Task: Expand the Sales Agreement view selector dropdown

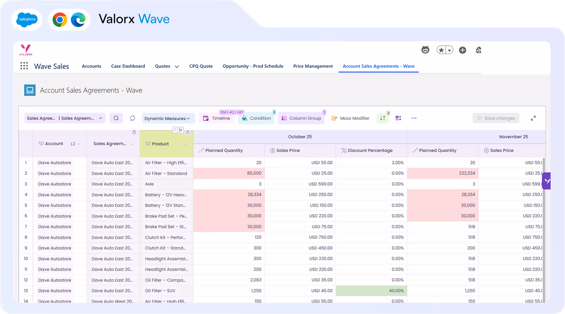Action: [x=100, y=118]
